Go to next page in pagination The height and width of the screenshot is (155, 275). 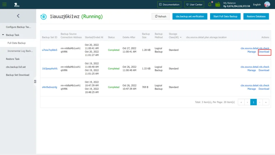coord(259,102)
